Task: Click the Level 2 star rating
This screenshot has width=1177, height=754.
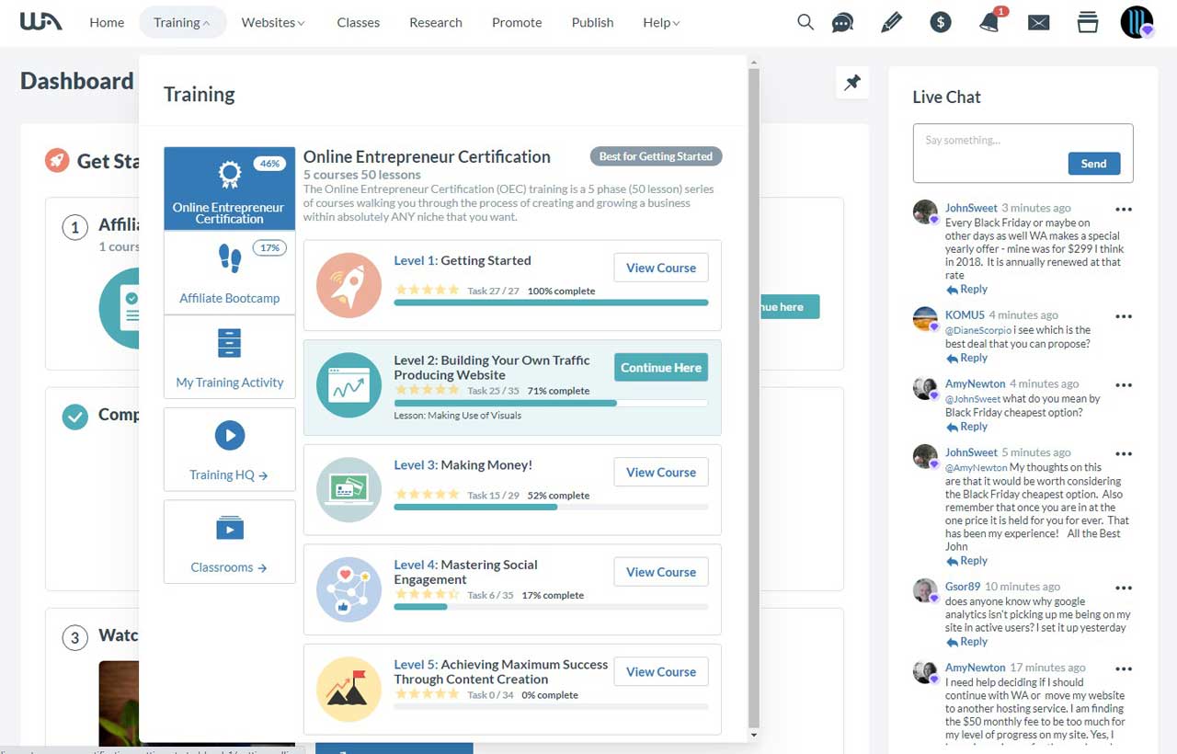Action: 427,390
